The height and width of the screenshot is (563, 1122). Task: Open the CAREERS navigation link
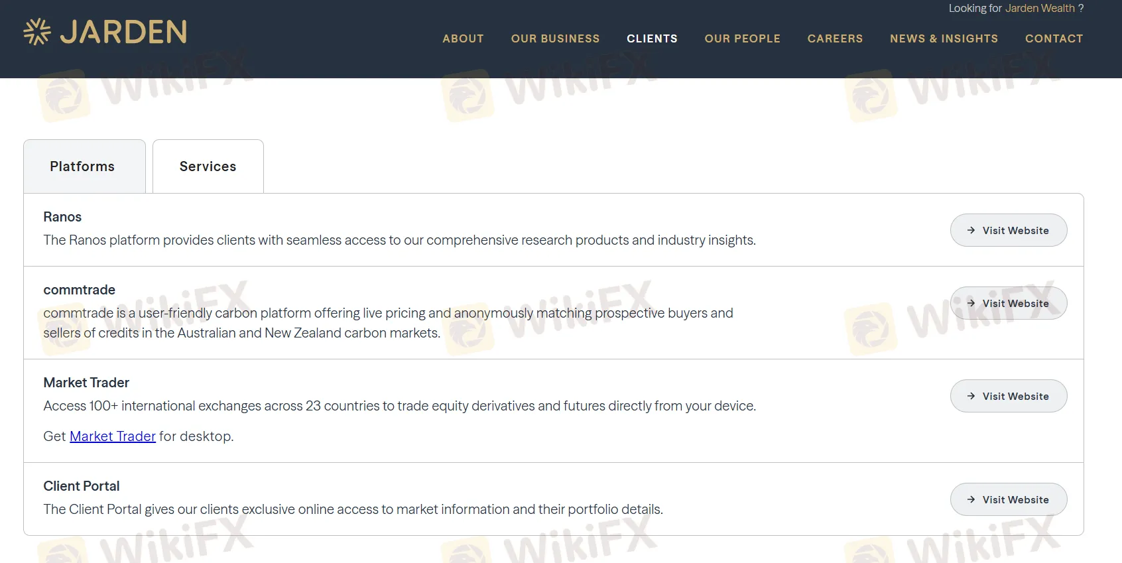(835, 38)
